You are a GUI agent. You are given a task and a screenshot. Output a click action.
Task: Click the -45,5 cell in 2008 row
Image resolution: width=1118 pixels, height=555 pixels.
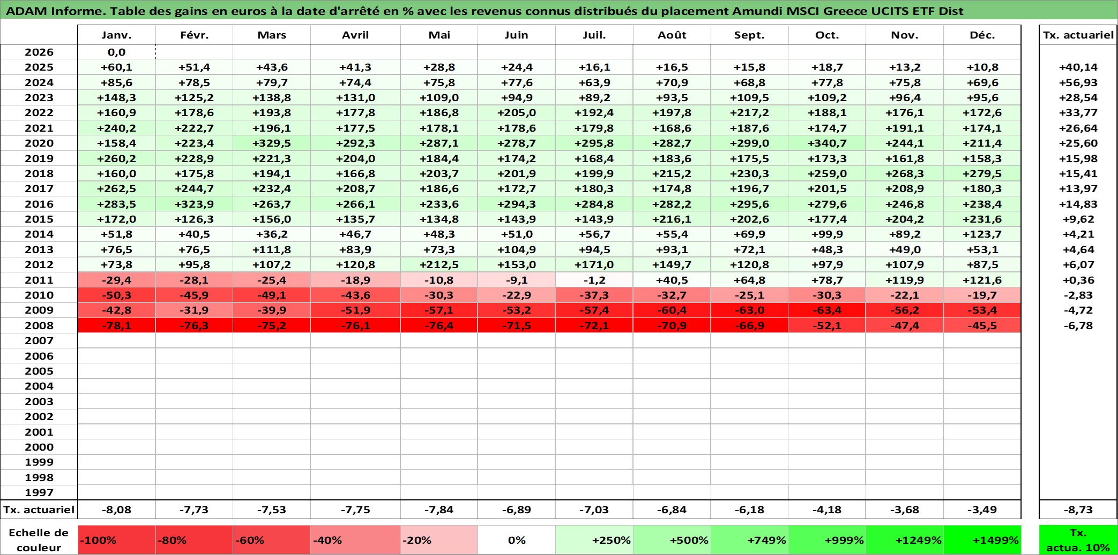click(x=982, y=325)
